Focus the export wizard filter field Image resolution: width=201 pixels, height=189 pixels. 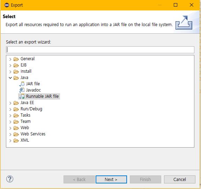pyautogui.click(x=100, y=50)
